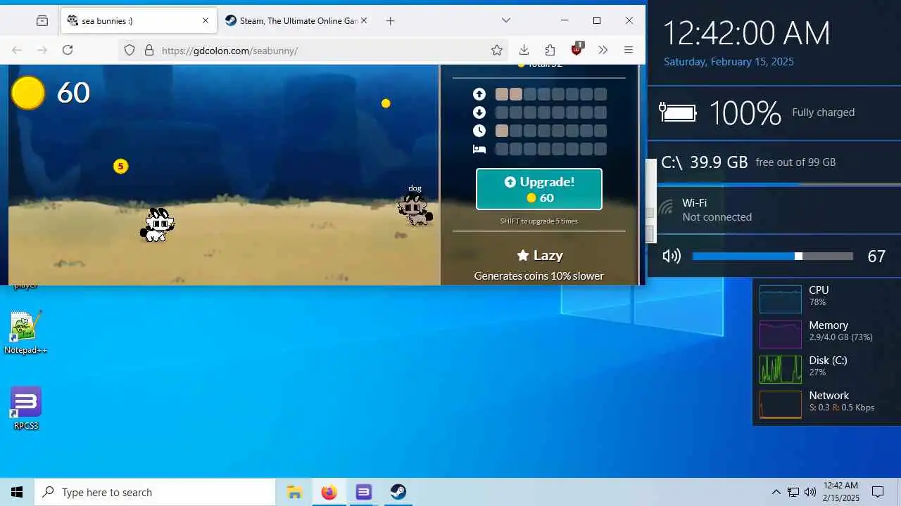The image size is (901, 506).
Task: Click the large coin counter icon
Action: pos(28,93)
